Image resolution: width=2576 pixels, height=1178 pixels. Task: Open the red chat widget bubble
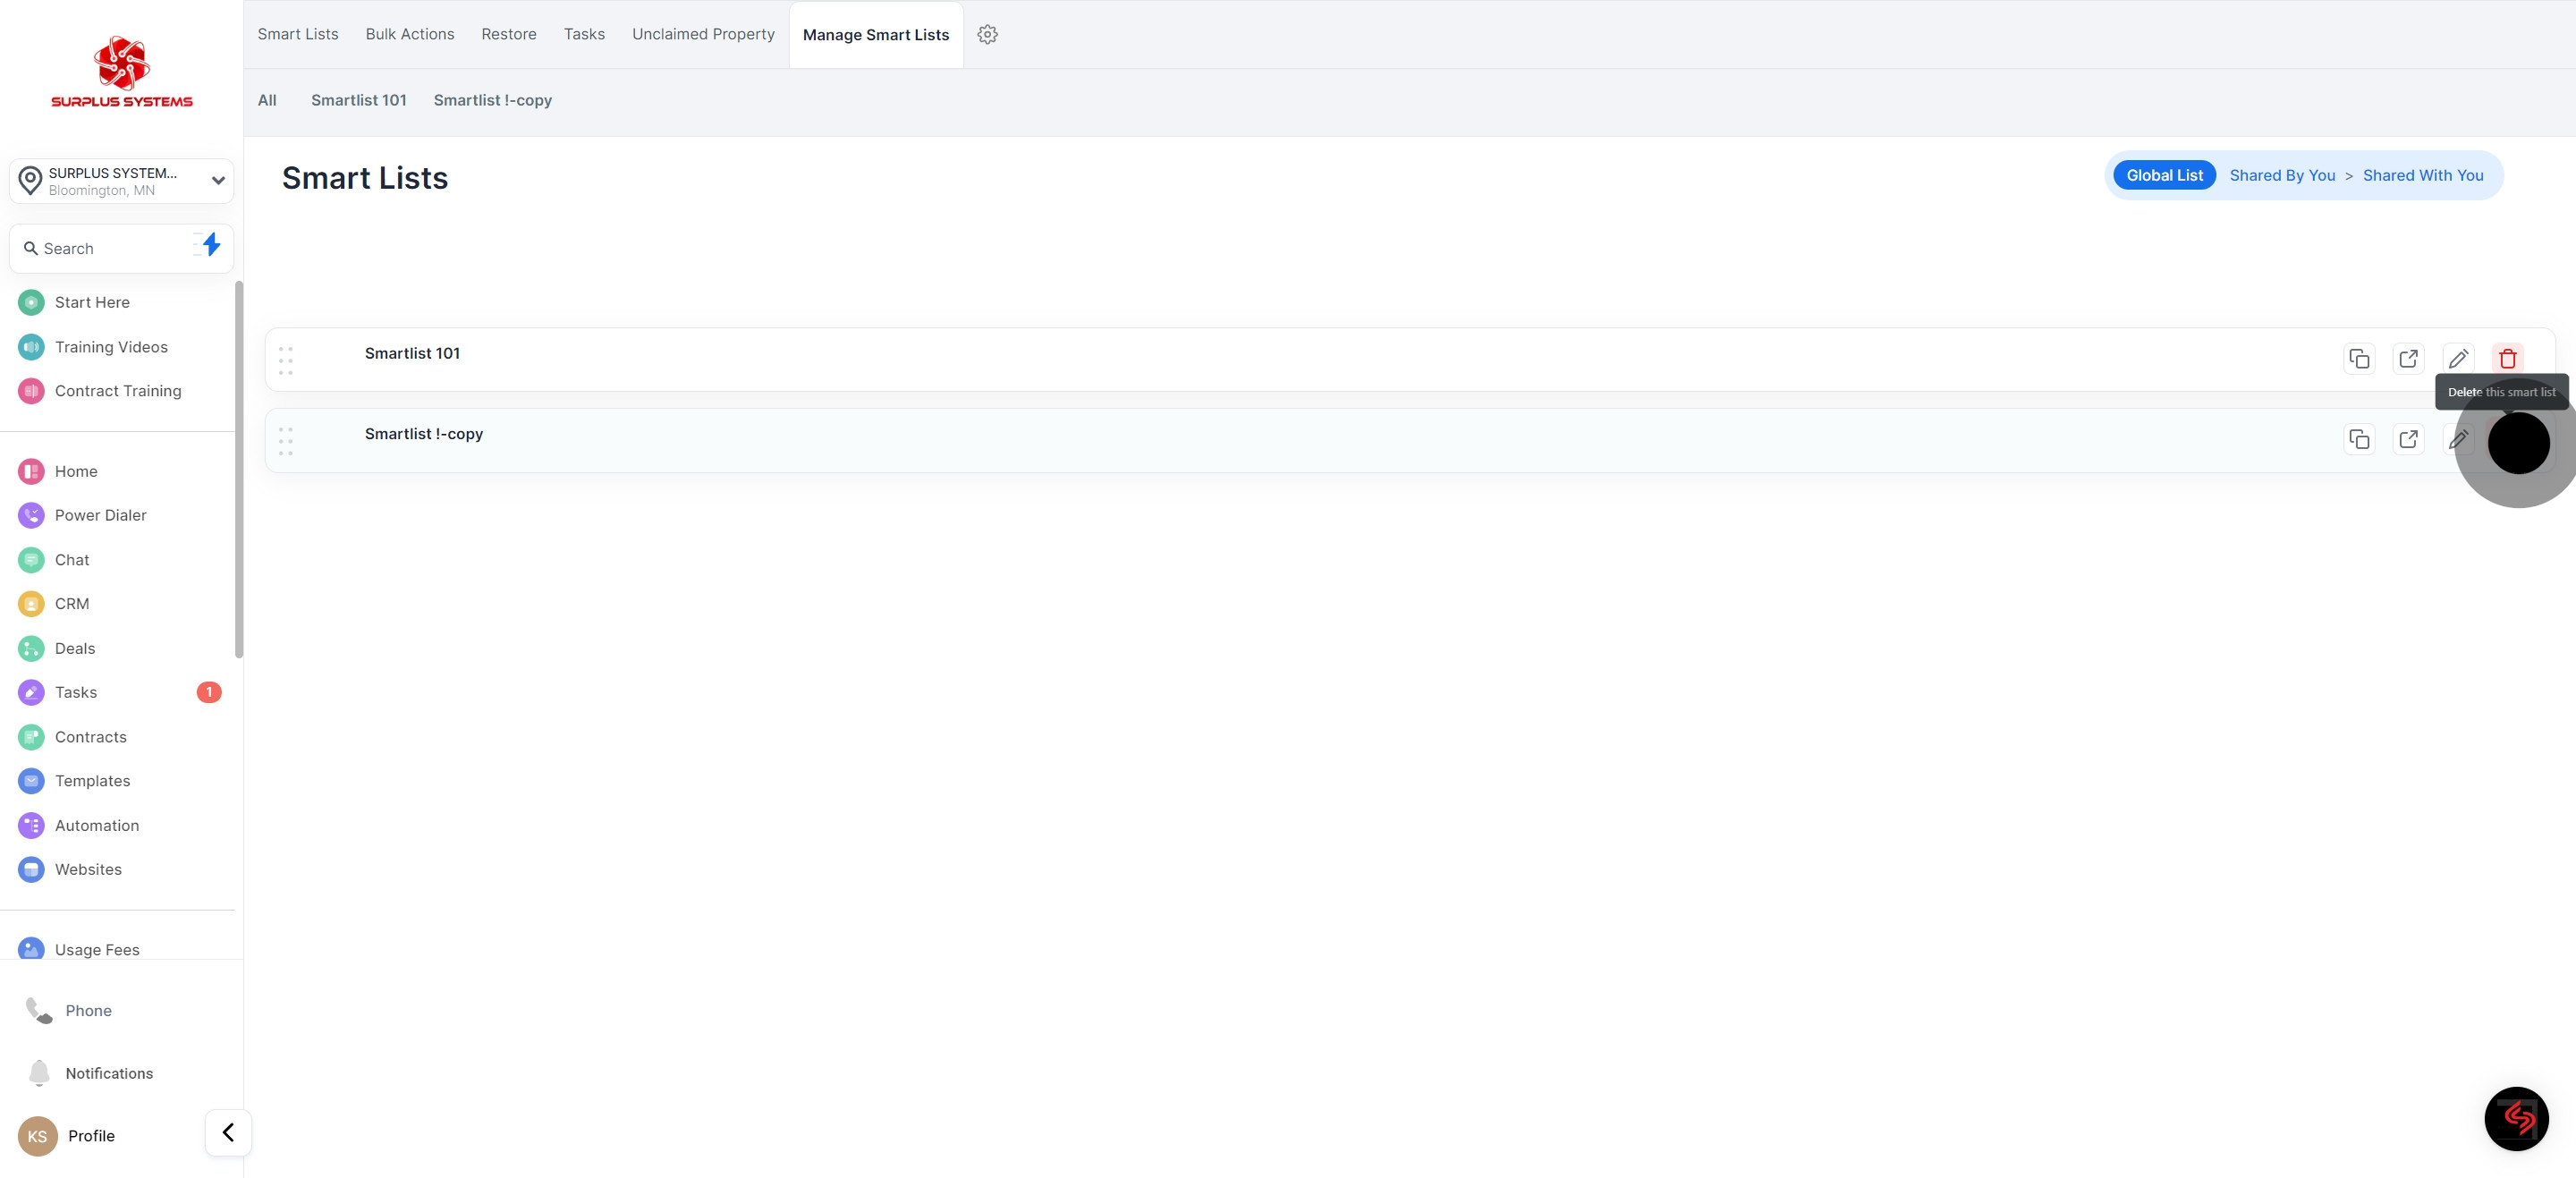click(2516, 1118)
